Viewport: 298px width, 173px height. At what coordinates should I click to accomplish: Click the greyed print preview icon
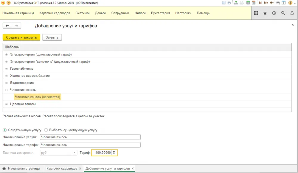242,3
